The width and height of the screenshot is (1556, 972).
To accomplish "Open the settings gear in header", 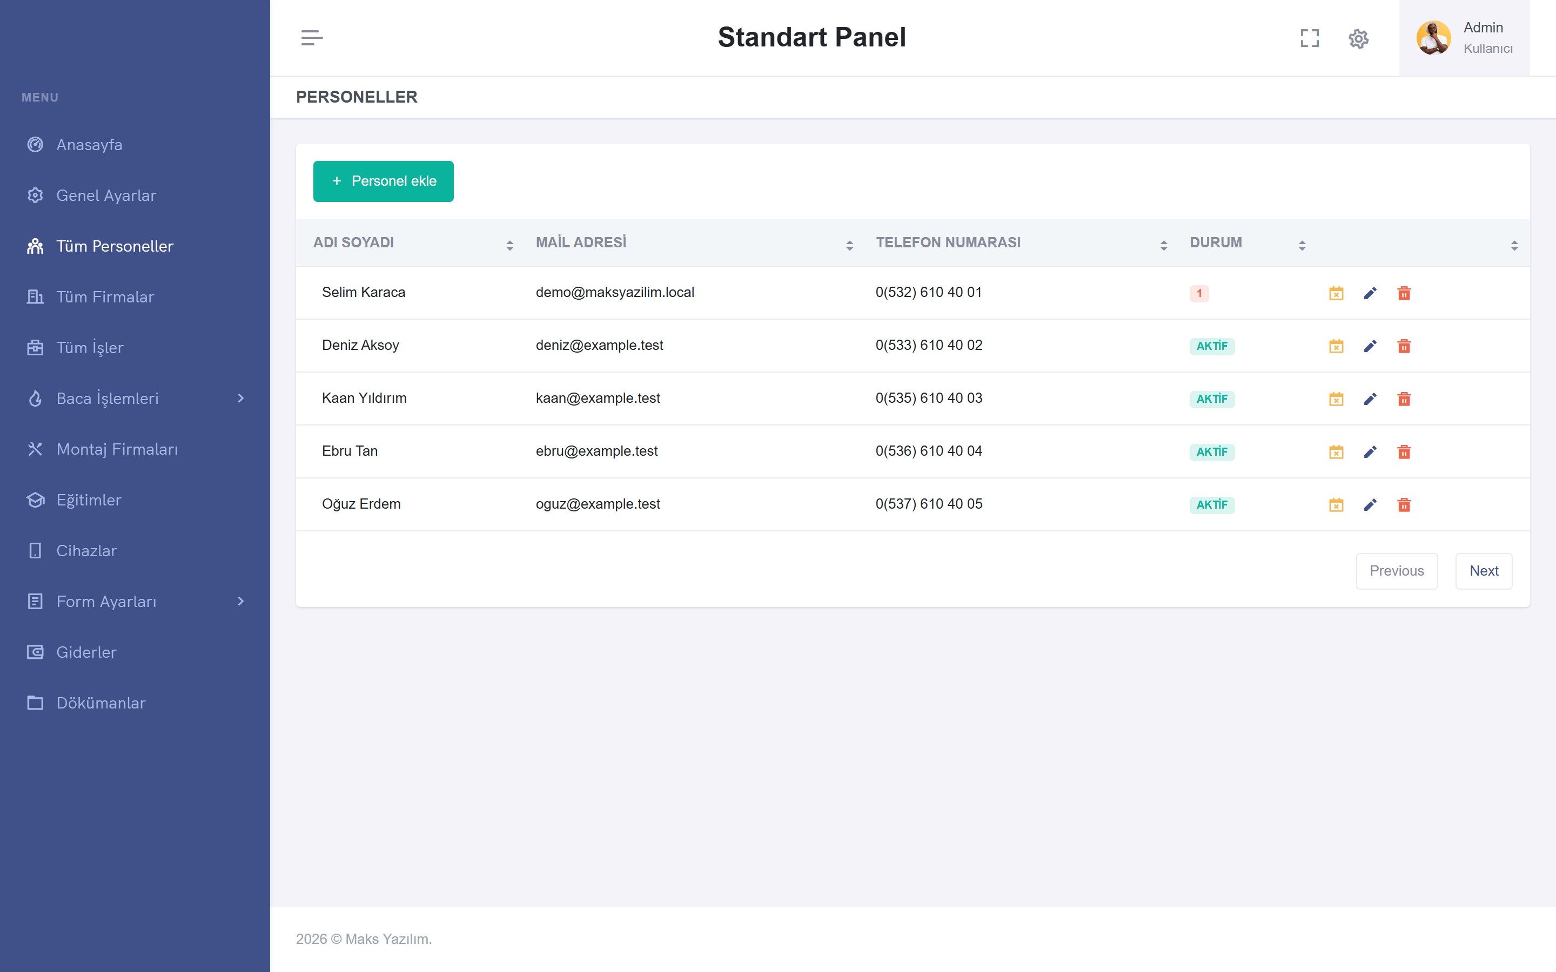I will [1359, 38].
